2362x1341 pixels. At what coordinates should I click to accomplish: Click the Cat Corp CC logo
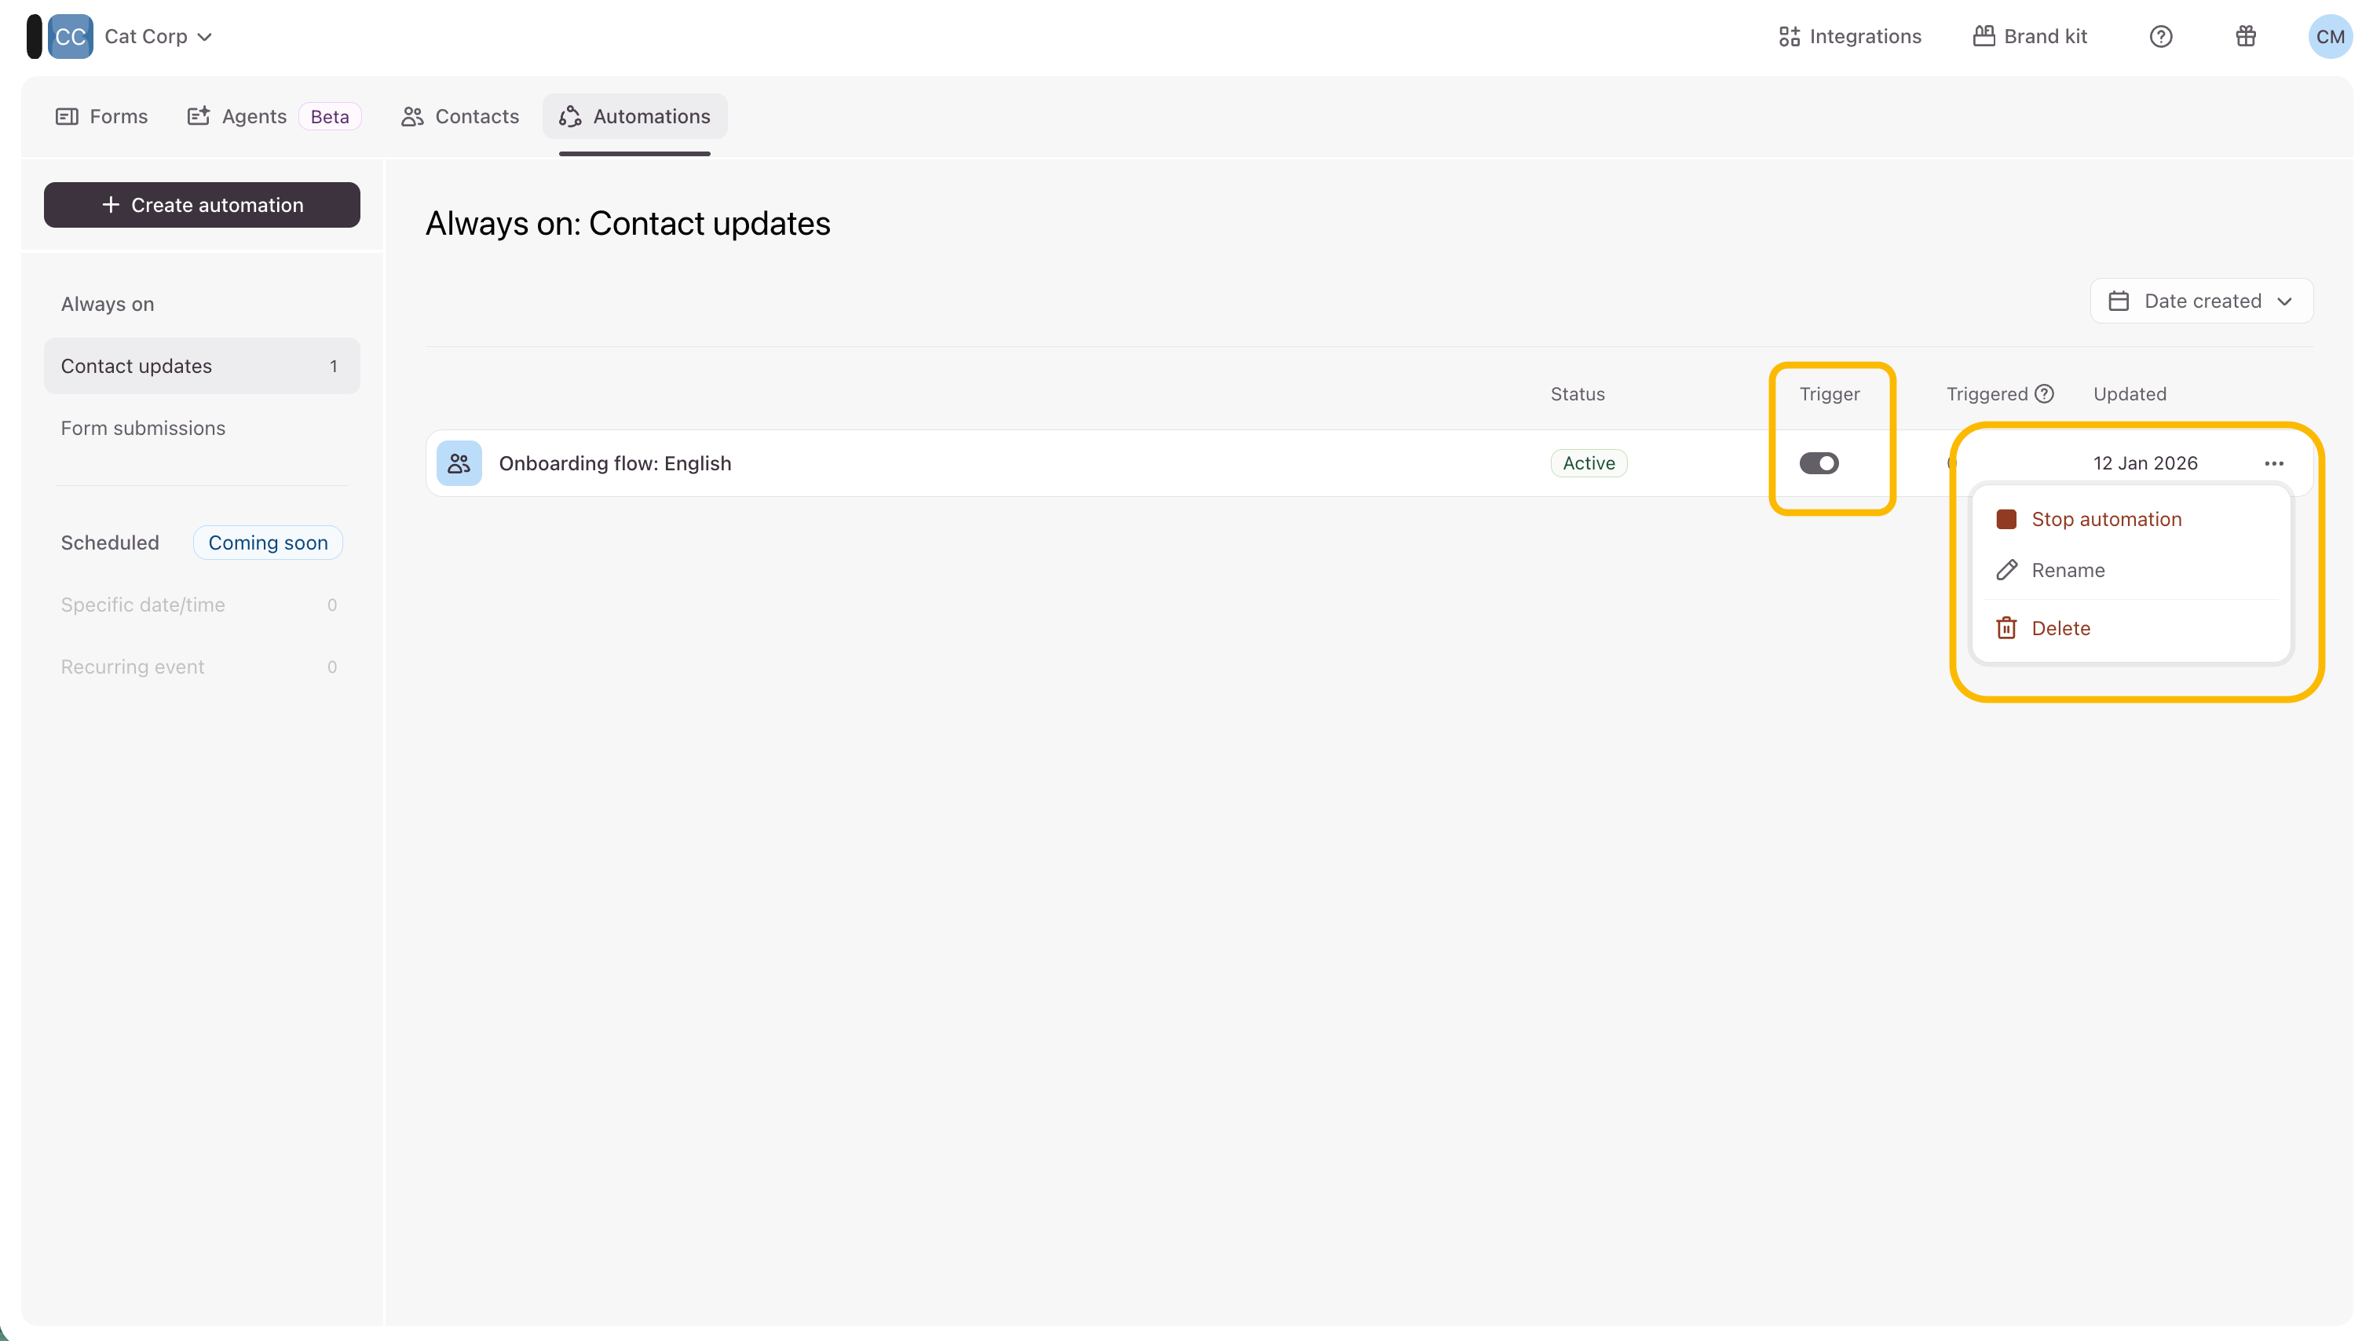[70, 37]
